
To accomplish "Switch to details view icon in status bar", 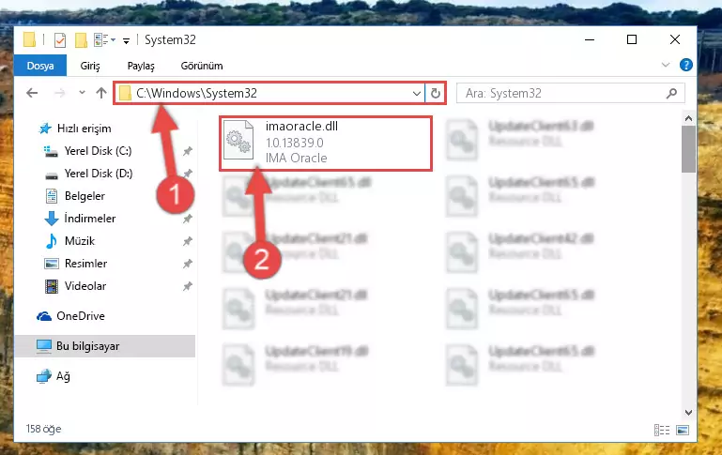I will tap(662, 430).
